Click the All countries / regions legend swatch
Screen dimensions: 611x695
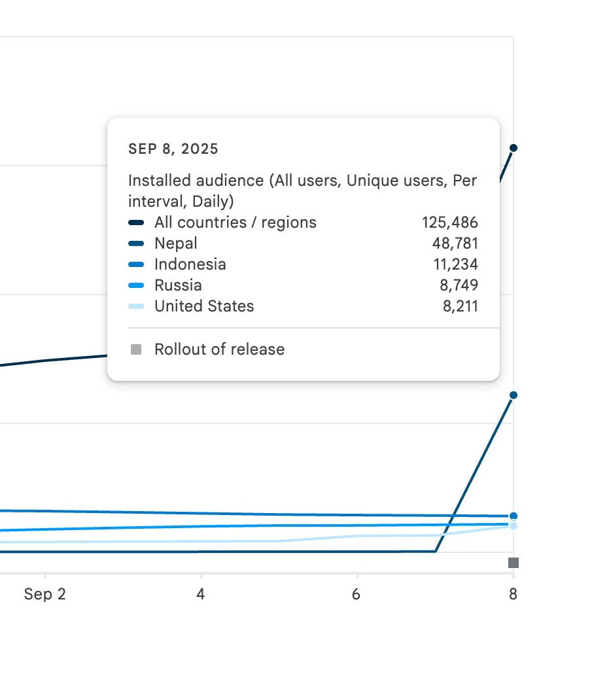click(x=136, y=223)
